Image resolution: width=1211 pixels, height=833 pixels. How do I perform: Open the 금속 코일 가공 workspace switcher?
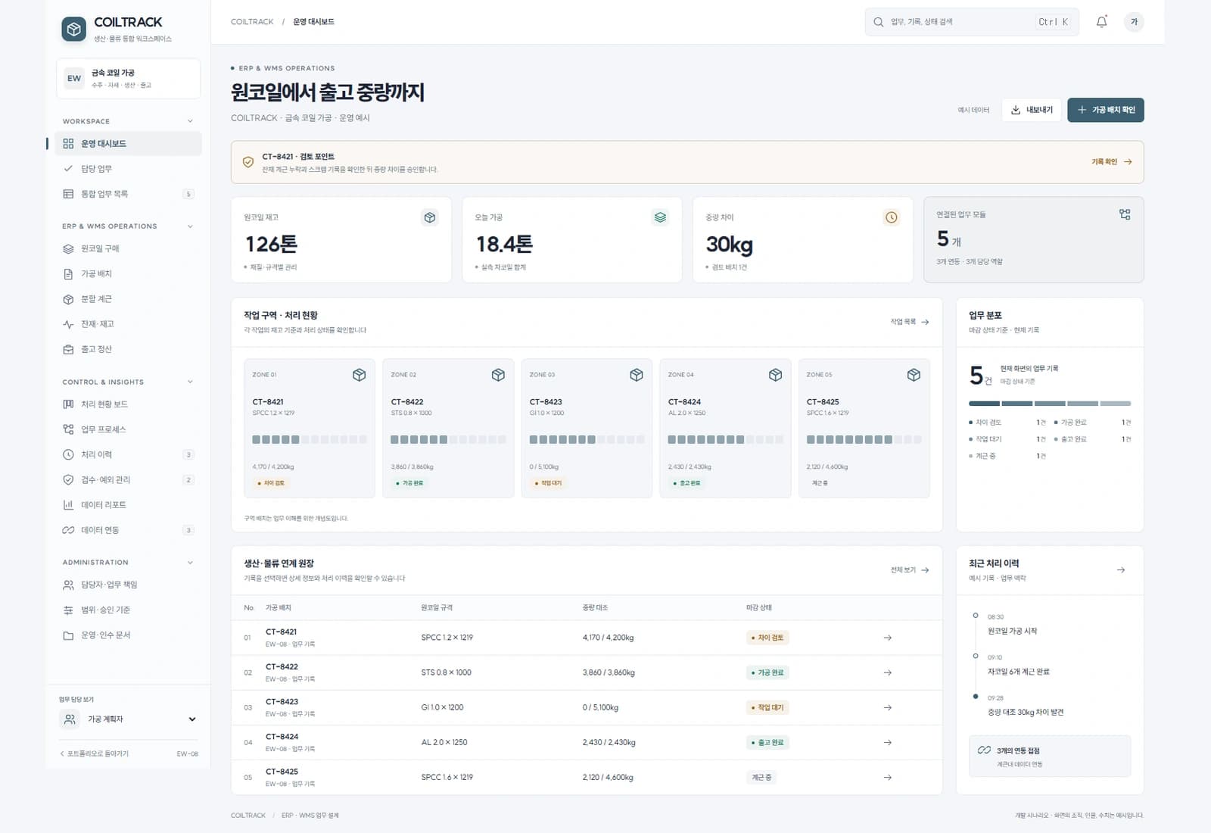[x=128, y=79]
